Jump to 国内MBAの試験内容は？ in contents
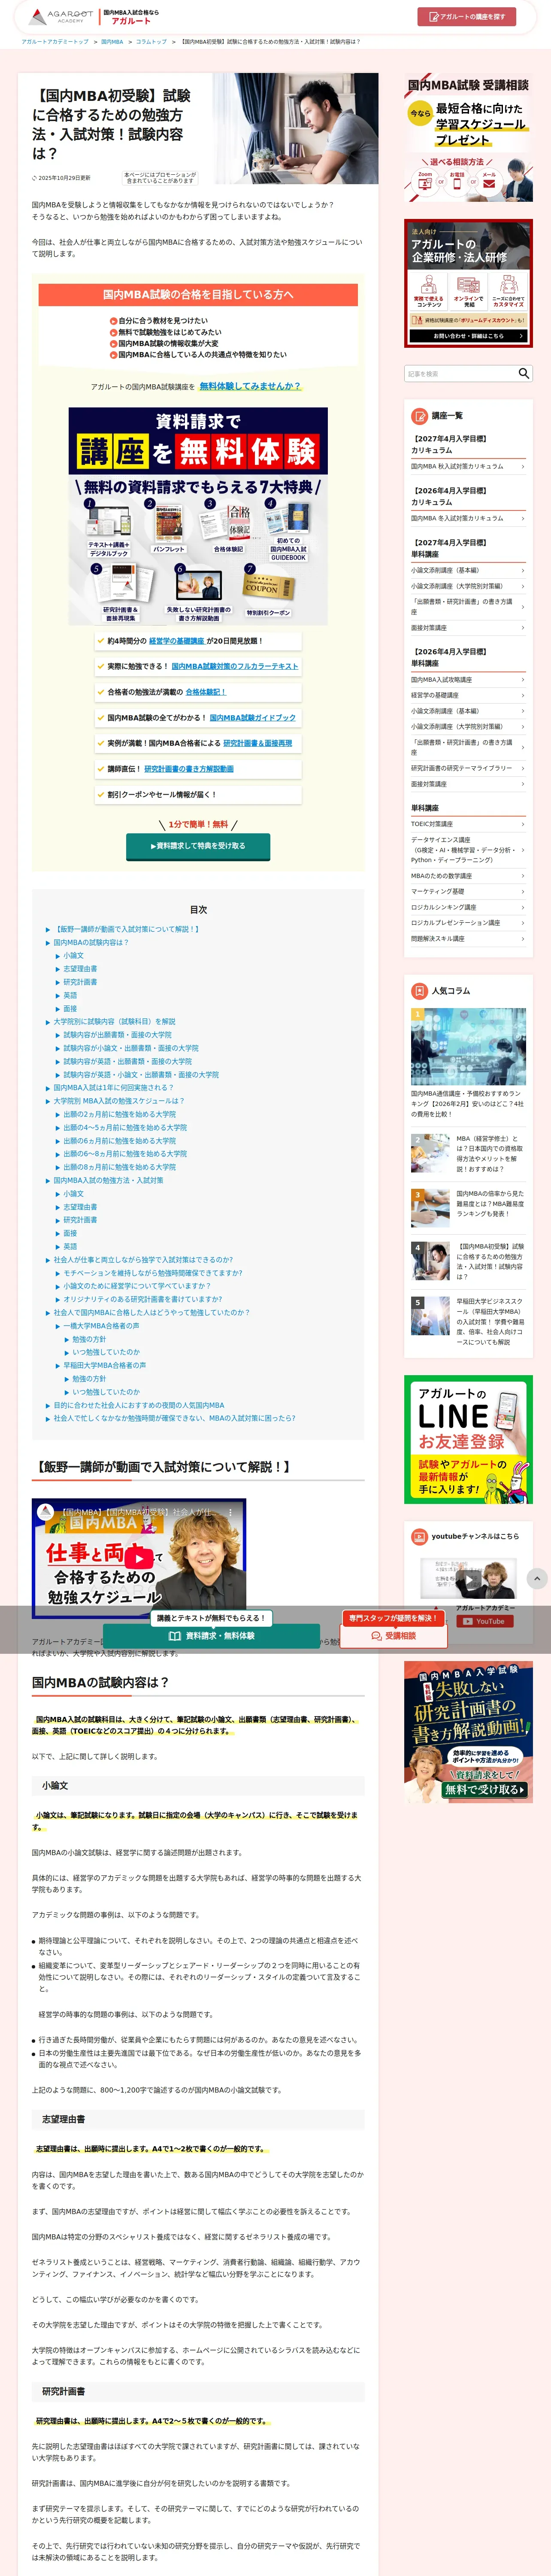The height and width of the screenshot is (2576, 551). [x=91, y=942]
